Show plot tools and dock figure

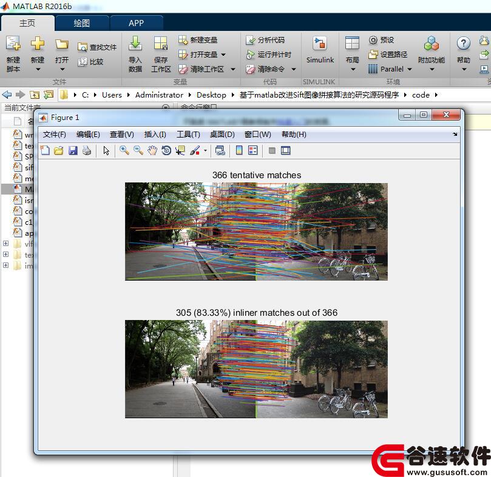click(x=286, y=150)
